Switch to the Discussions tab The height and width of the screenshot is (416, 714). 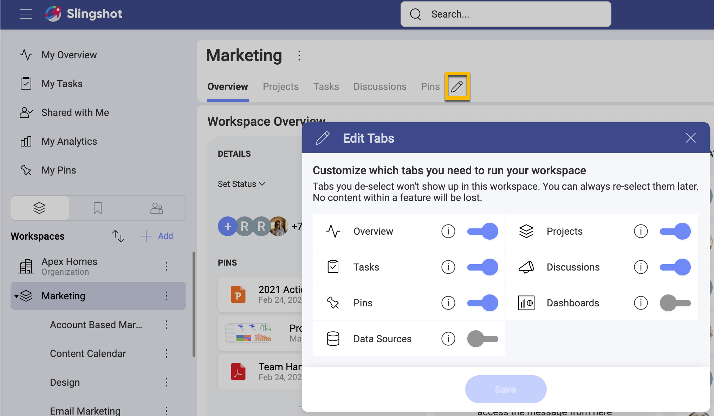coord(380,86)
